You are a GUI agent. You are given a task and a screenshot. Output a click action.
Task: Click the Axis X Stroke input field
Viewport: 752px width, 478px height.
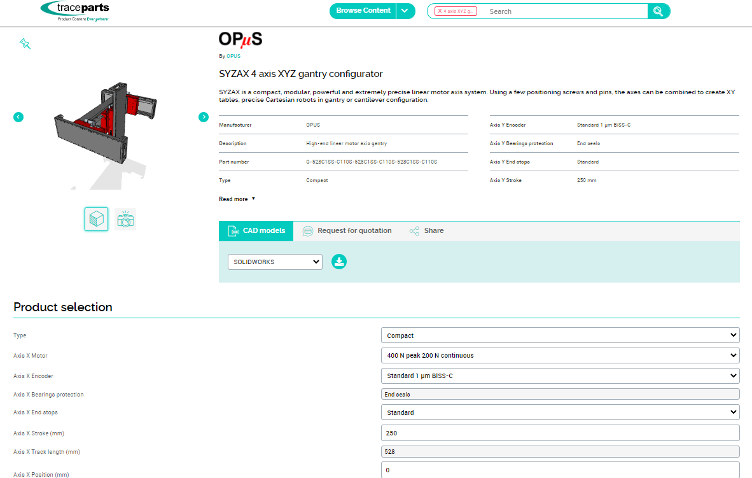click(560, 433)
